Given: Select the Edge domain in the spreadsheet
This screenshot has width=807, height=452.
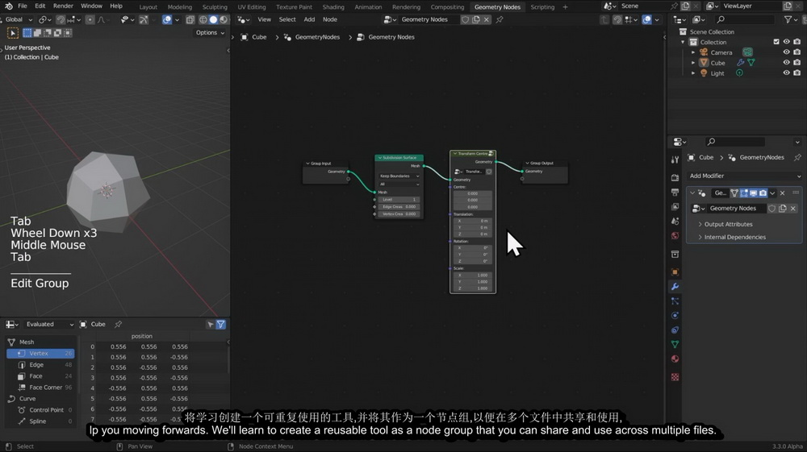Looking at the screenshot, I should (x=40, y=365).
